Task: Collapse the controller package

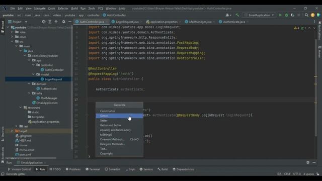Action: pyautogui.click(x=34, y=65)
